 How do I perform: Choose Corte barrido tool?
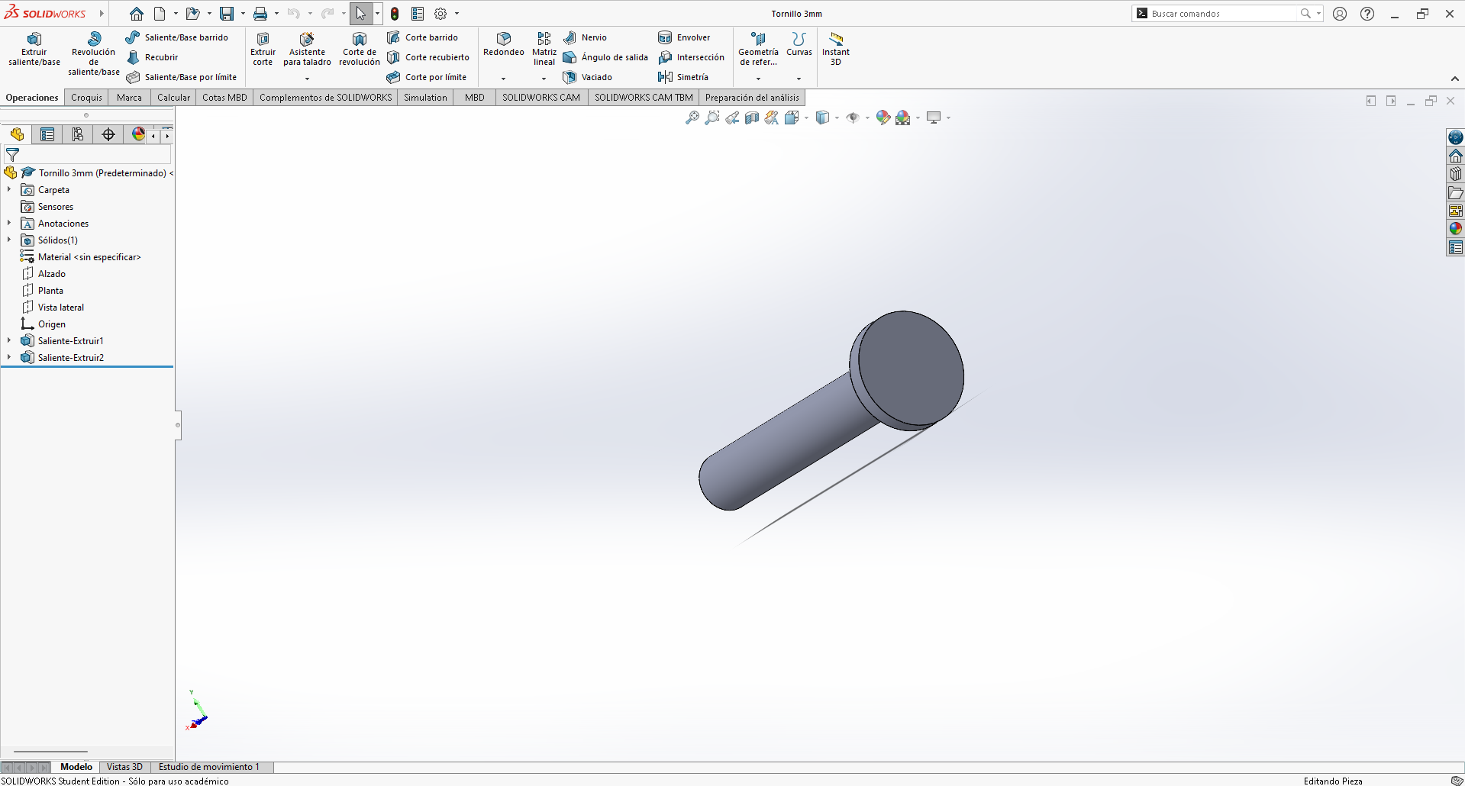click(x=422, y=37)
